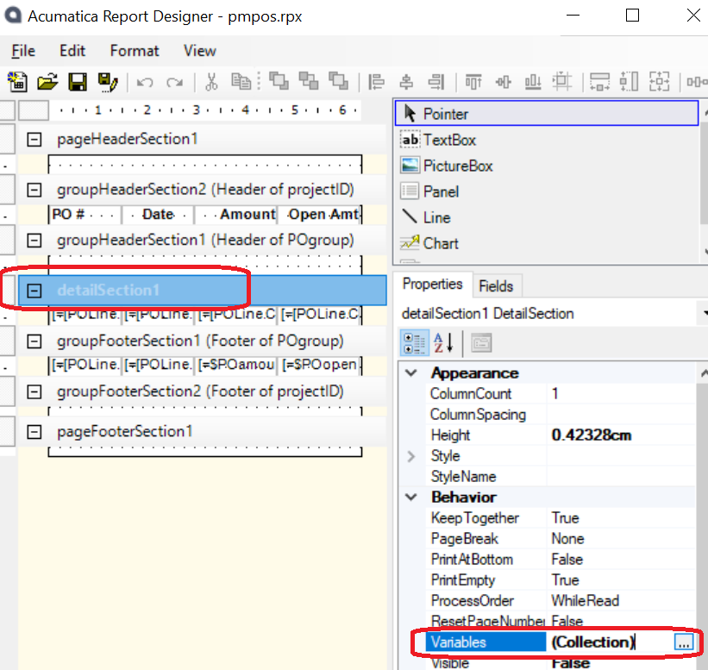Copy the selection with the copy icon

point(241,82)
